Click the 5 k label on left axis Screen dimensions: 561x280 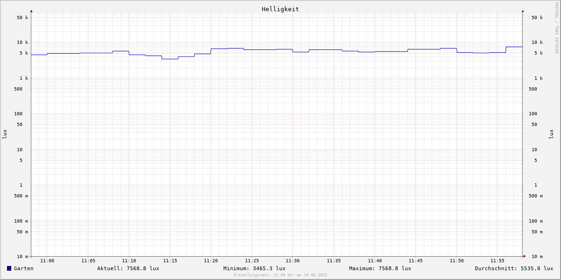tap(24, 53)
